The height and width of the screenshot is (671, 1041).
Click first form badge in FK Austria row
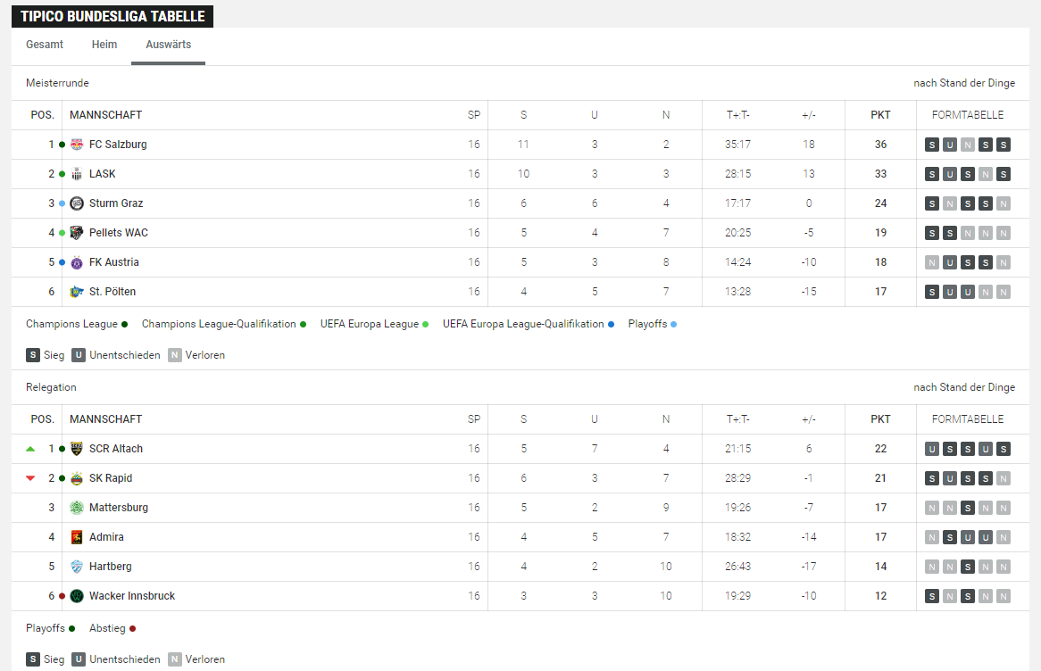click(x=932, y=262)
